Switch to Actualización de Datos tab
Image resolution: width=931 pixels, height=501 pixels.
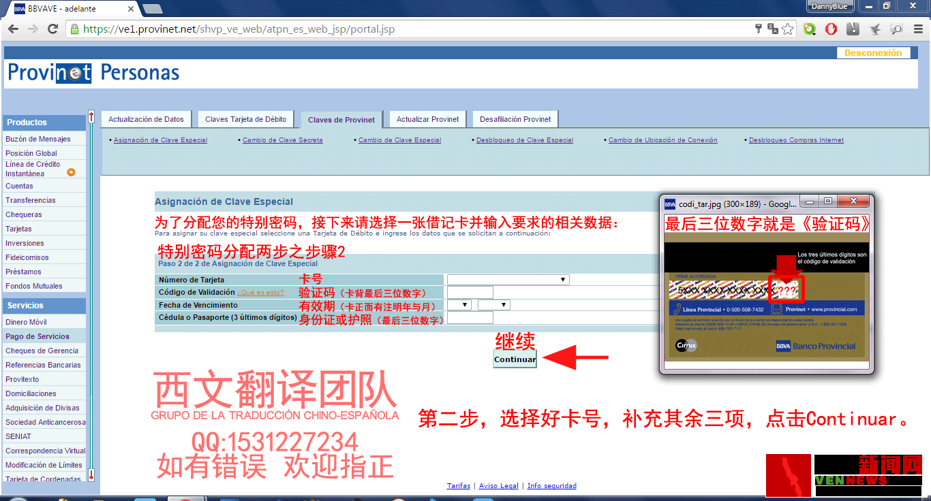pyautogui.click(x=146, y=119)
